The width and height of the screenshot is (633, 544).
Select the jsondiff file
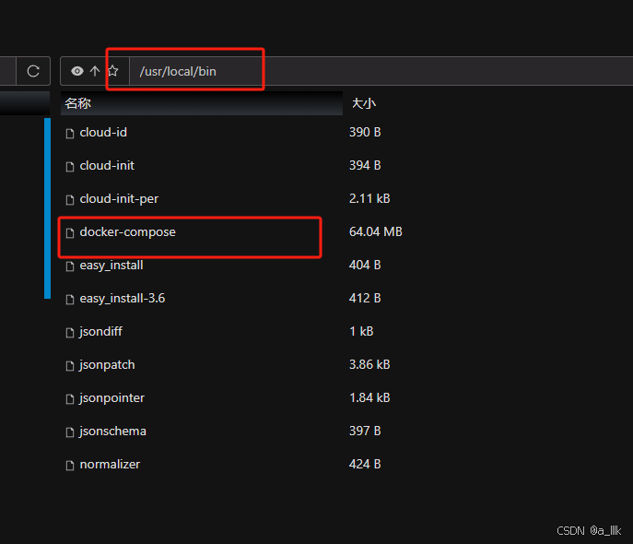pyautogui.click(x=101, y=332)
